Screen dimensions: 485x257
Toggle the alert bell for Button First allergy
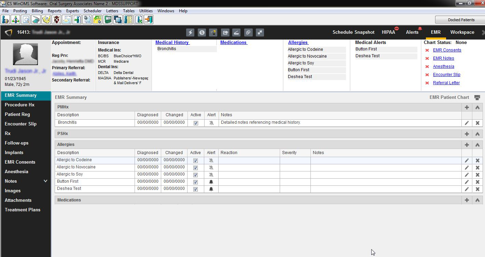click(211, 182)
